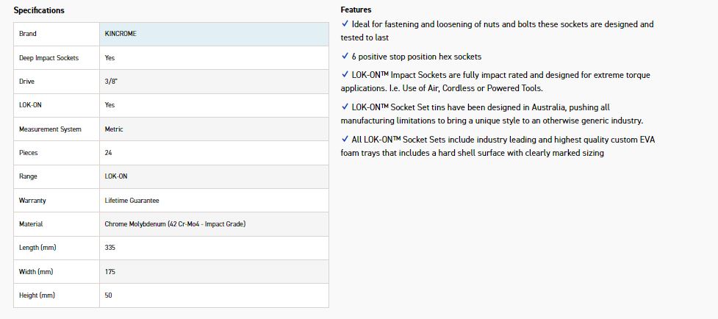Click the Length value '335'
This screenshot has height=319, width=718.
click(x=110, y=248)
